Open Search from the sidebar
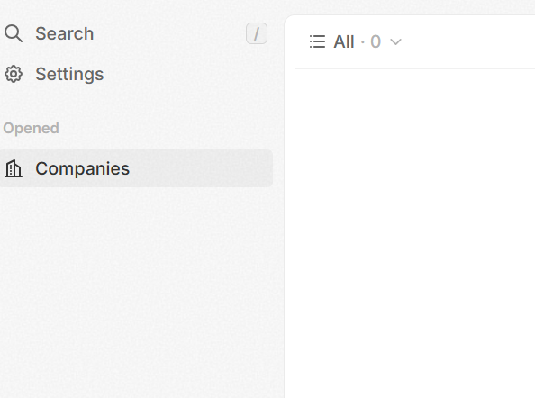 137,33
